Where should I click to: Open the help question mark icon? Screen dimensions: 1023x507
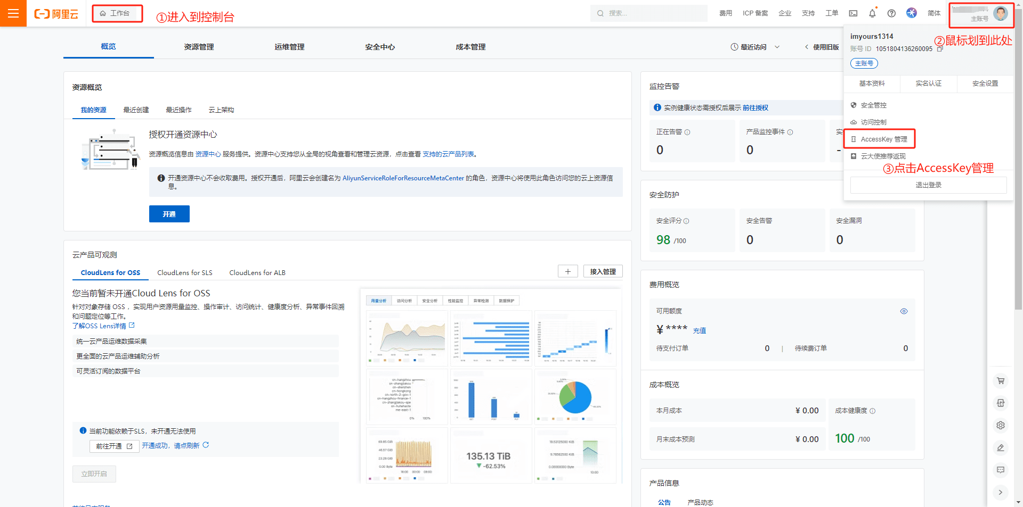[x=891, y=13]
